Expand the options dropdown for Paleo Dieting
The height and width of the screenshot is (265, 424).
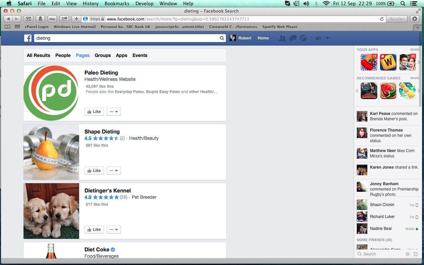114,112
